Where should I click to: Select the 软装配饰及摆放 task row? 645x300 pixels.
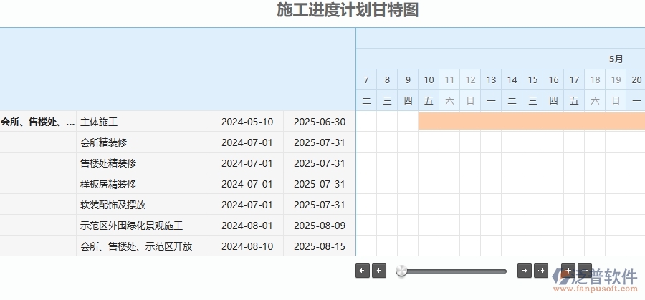click(x=178, y=205)
